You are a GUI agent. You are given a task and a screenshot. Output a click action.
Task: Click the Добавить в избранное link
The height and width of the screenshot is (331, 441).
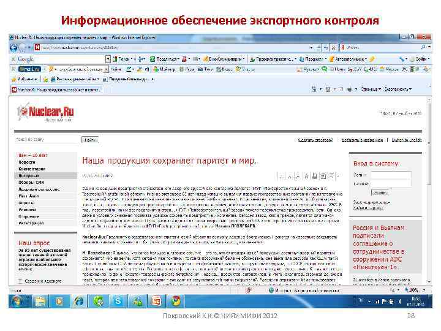coord(362,140)
